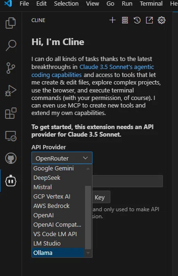Click the CLINE panel title
This screenshot has height=276, width=178.
pyautogui.click(x=38, y=20)
